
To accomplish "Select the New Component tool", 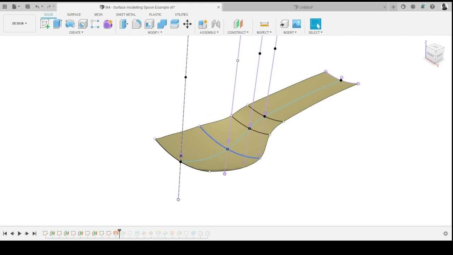I will pos(203,24).
